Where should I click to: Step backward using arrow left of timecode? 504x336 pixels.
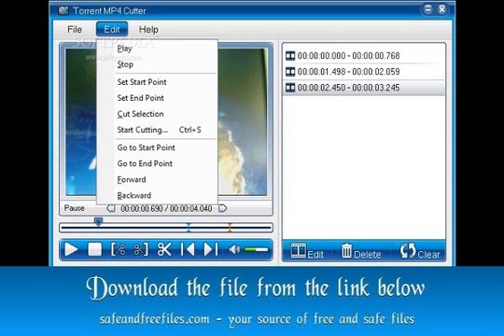111,208
